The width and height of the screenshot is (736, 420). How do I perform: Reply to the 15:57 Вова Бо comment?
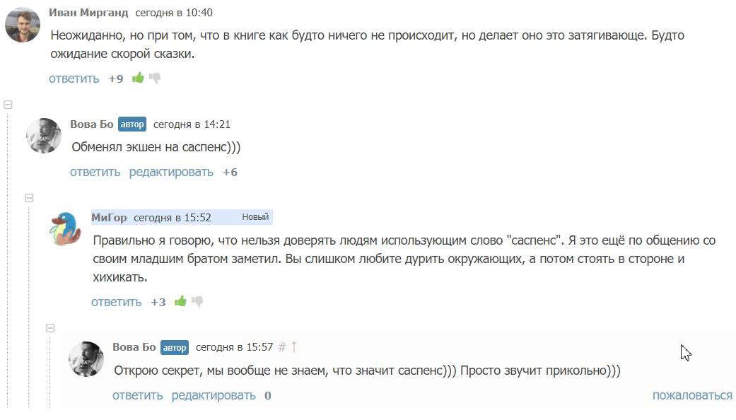click(137, 395)
